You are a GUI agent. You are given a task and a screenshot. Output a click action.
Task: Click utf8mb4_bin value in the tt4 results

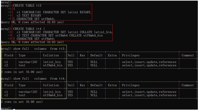[53, 95]
